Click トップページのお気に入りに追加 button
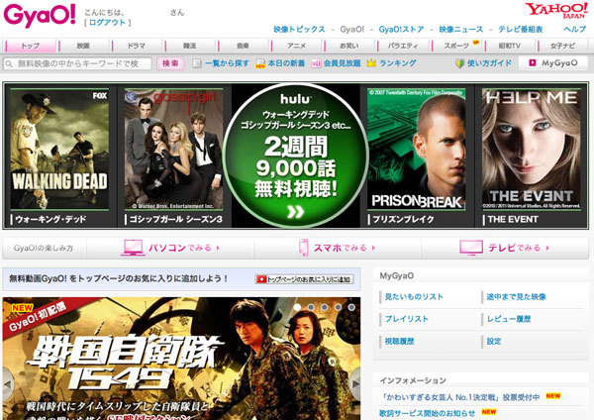The width and height of the screenshot is (594, 420). (304, 279)
